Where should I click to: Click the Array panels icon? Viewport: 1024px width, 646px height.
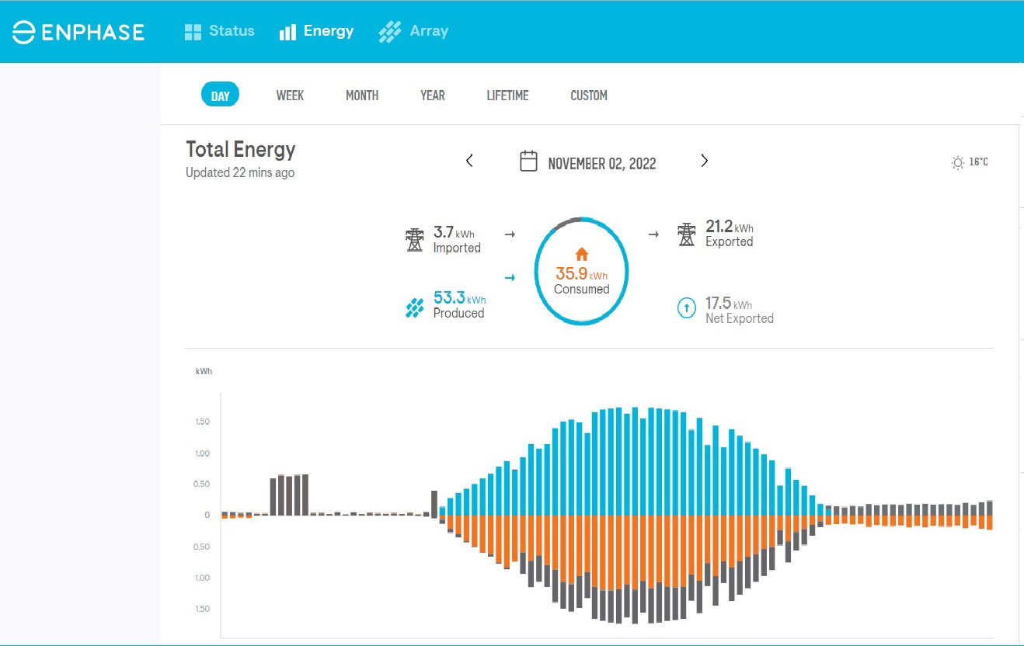(389, 32)
